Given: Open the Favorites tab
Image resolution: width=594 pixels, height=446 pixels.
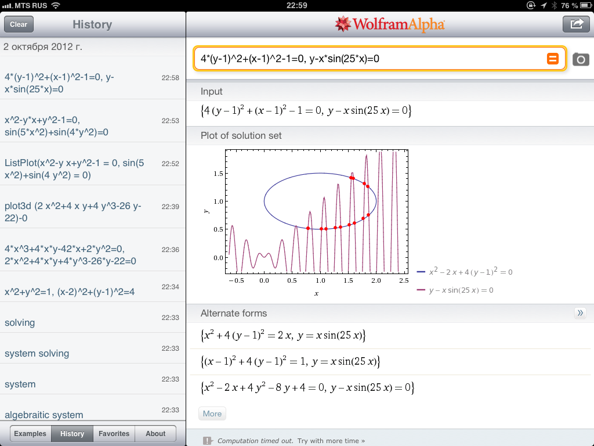Looking at the screenshot, I should tap(114, 434).
